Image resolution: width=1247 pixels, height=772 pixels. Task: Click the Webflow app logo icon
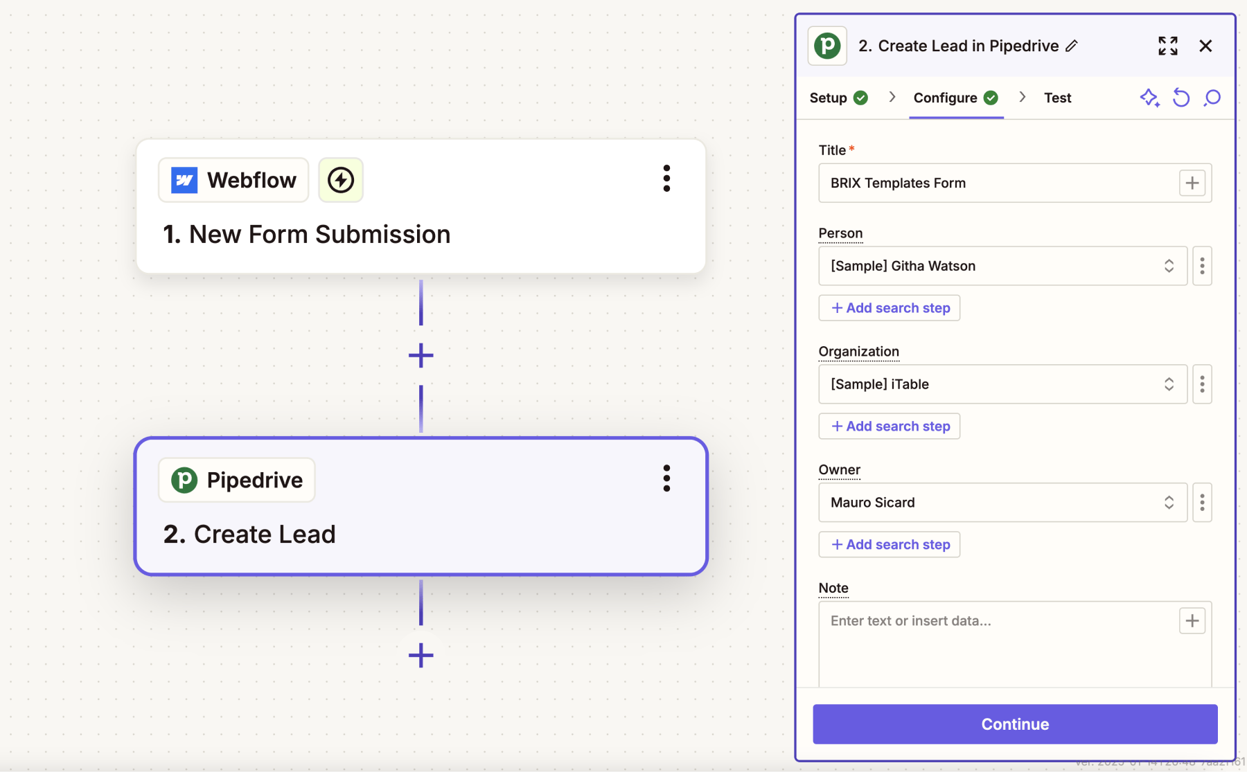[x=184, y=180]
